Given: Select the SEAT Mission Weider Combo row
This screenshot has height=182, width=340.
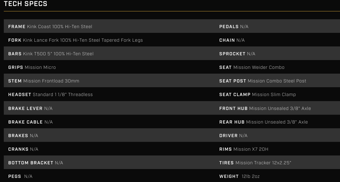Looking at the screenshot, I should pos(252,67).
